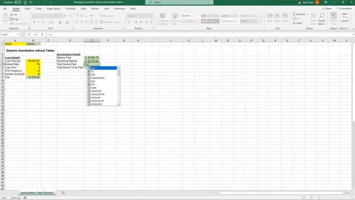Confirm the formula with the checkmark icon
Image resolution: width=355 pixels, height=200 pixels.
click(x=35, y=34)
